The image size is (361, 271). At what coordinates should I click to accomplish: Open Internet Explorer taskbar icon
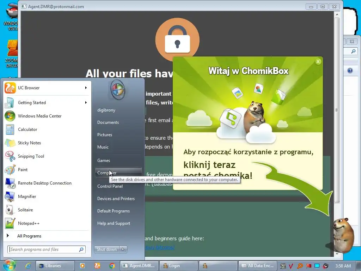click(28, 266)
